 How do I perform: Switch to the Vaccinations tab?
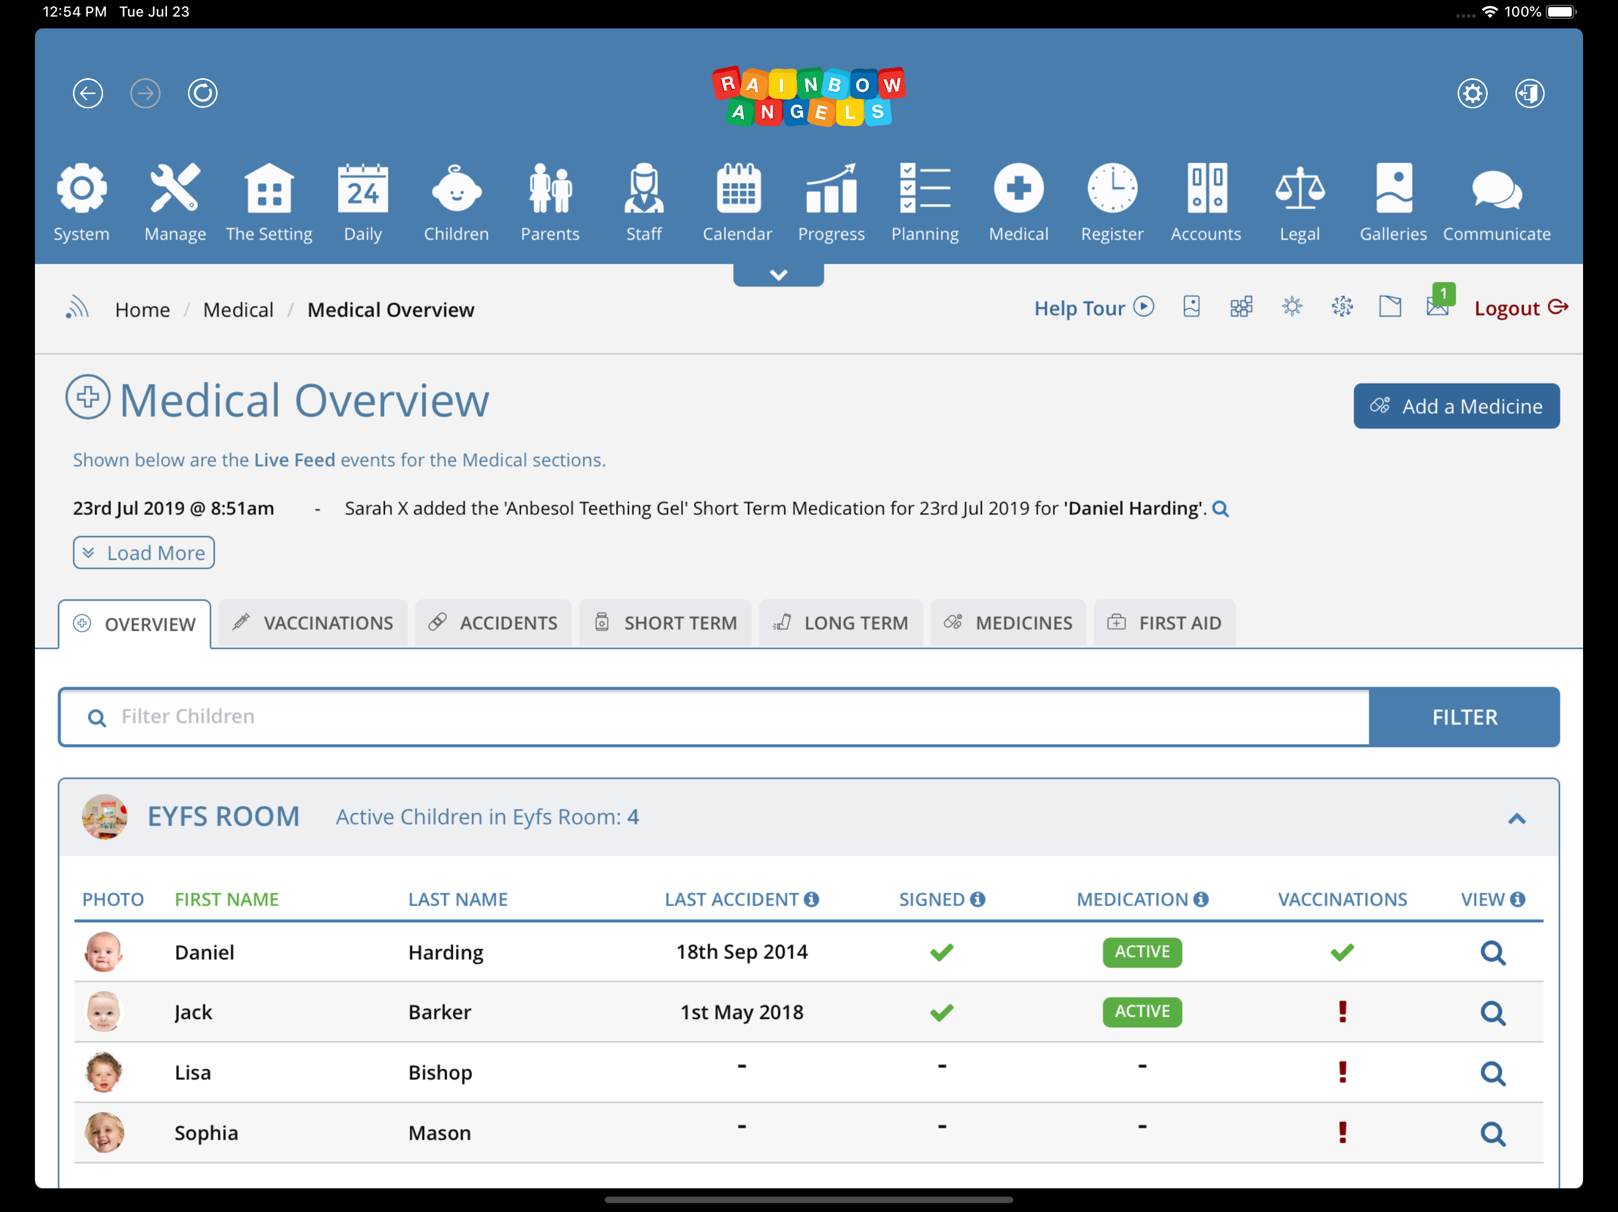click(313, 623)
